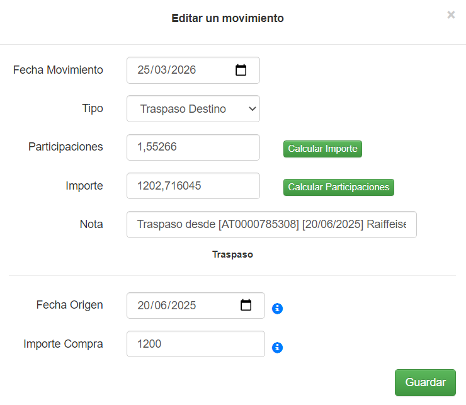Open the Fecha Movimiento calendar picker

(241, 70)
